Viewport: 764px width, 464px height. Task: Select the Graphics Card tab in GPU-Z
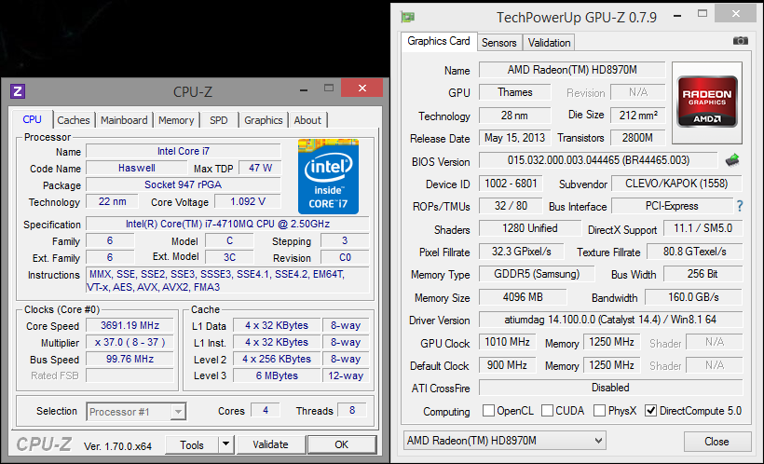click(439, 41)
